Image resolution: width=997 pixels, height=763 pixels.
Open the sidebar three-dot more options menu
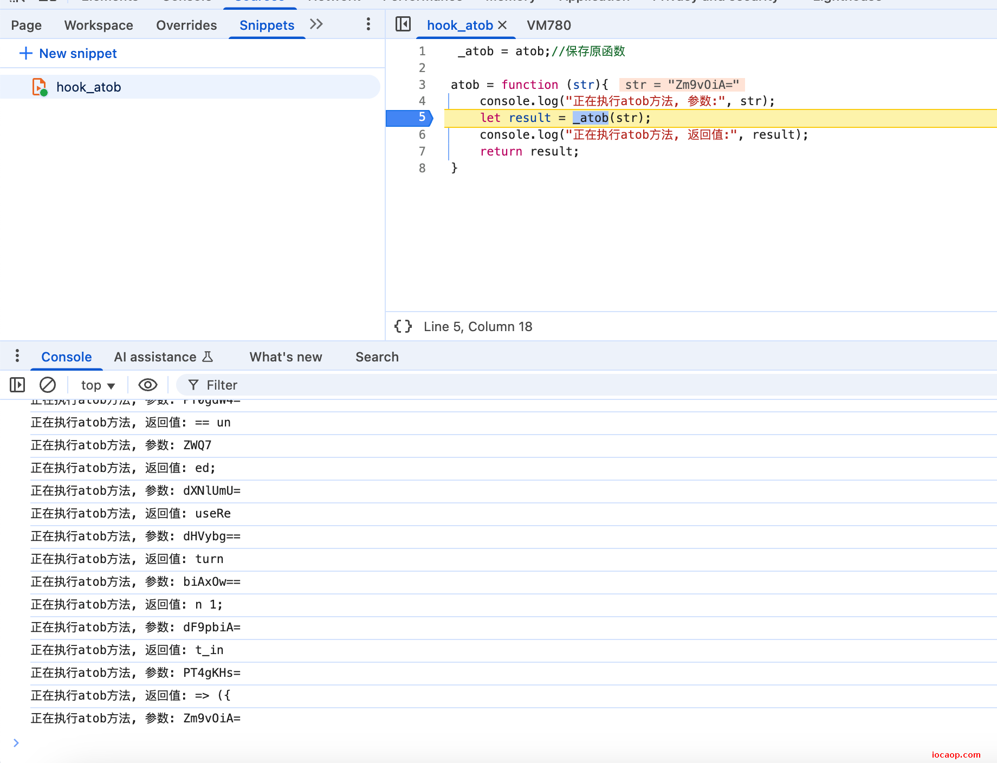pos(368,24)
